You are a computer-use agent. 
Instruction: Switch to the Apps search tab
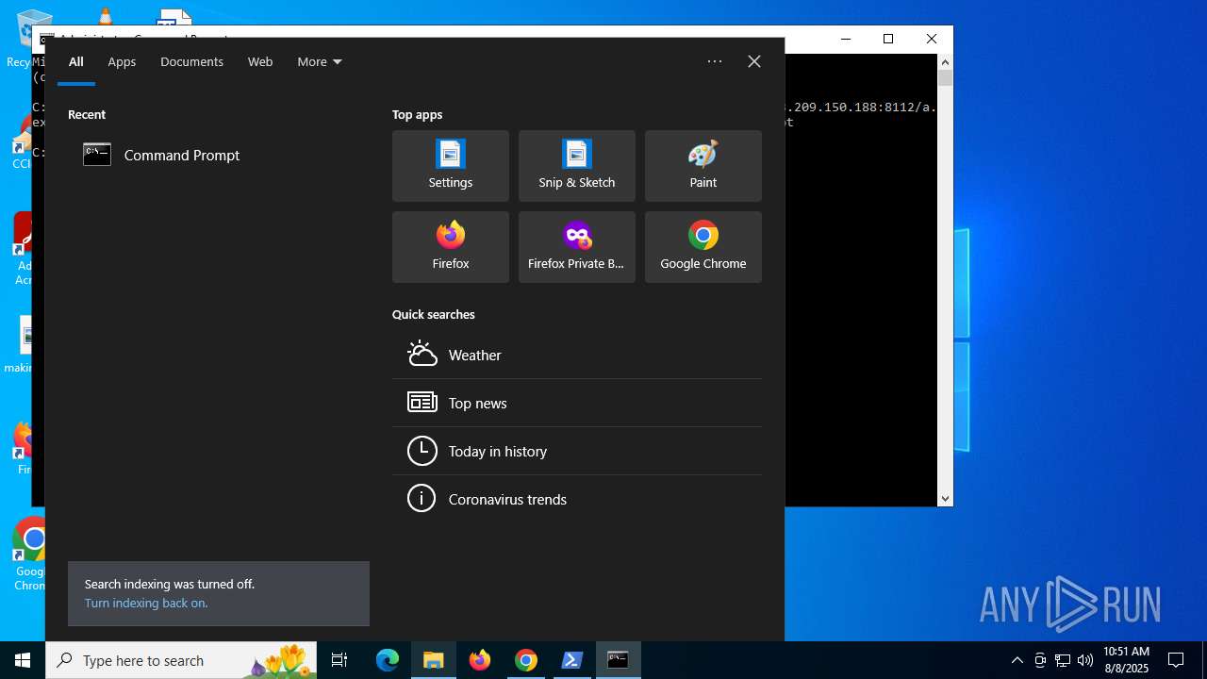point(122,62)
